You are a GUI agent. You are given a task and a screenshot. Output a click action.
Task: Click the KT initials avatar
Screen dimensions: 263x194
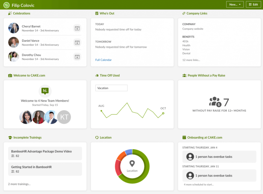(64, 117)
